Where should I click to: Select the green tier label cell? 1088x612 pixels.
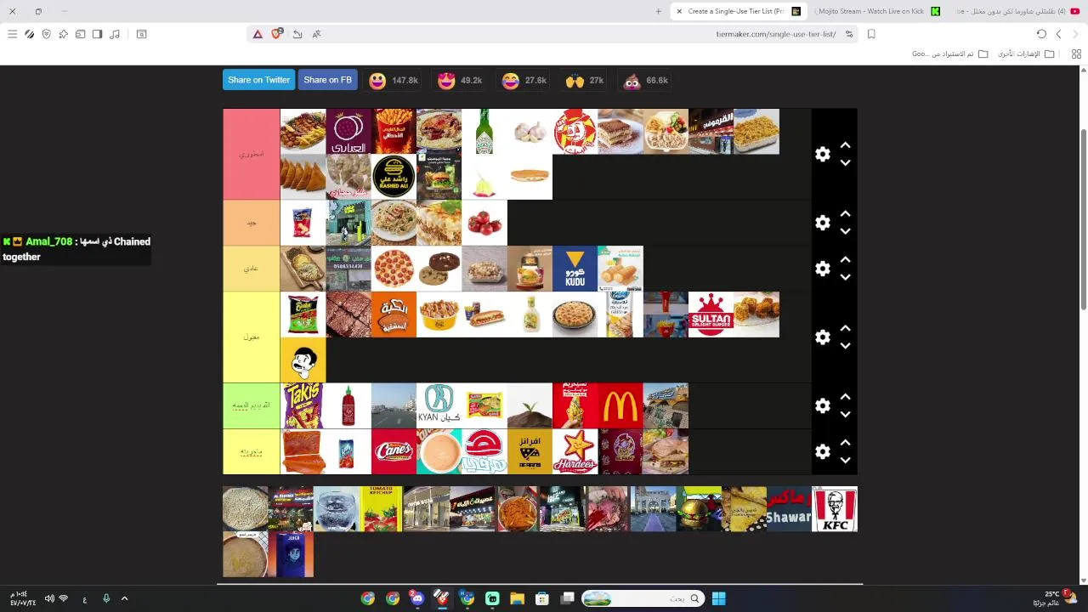tap(252, 406)
